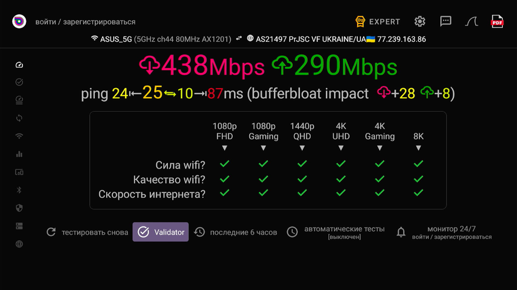Expand the 8K column arrow

(x=419, y=148)
